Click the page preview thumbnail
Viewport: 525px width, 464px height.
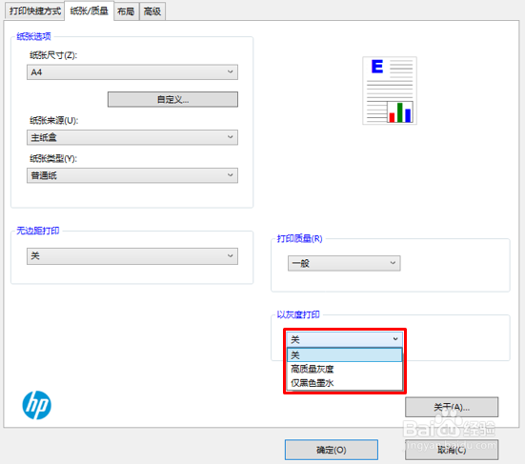point(390,91)
